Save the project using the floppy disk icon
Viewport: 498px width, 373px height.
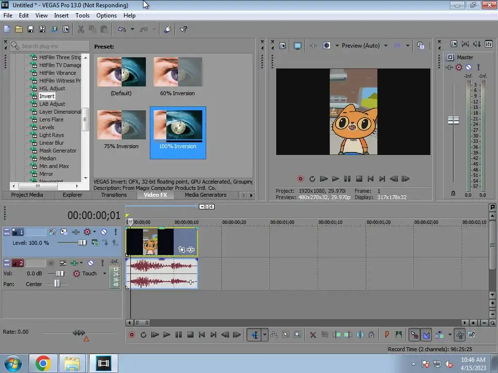click(x=31, y=29)
